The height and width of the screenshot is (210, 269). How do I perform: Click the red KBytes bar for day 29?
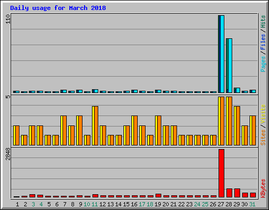click(237, 193)
